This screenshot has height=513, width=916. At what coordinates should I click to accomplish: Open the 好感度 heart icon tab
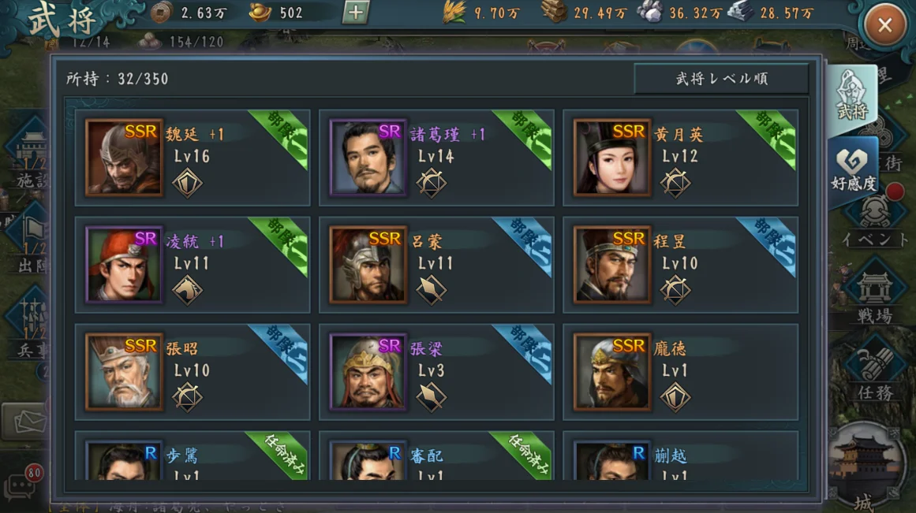pos(853,170)
